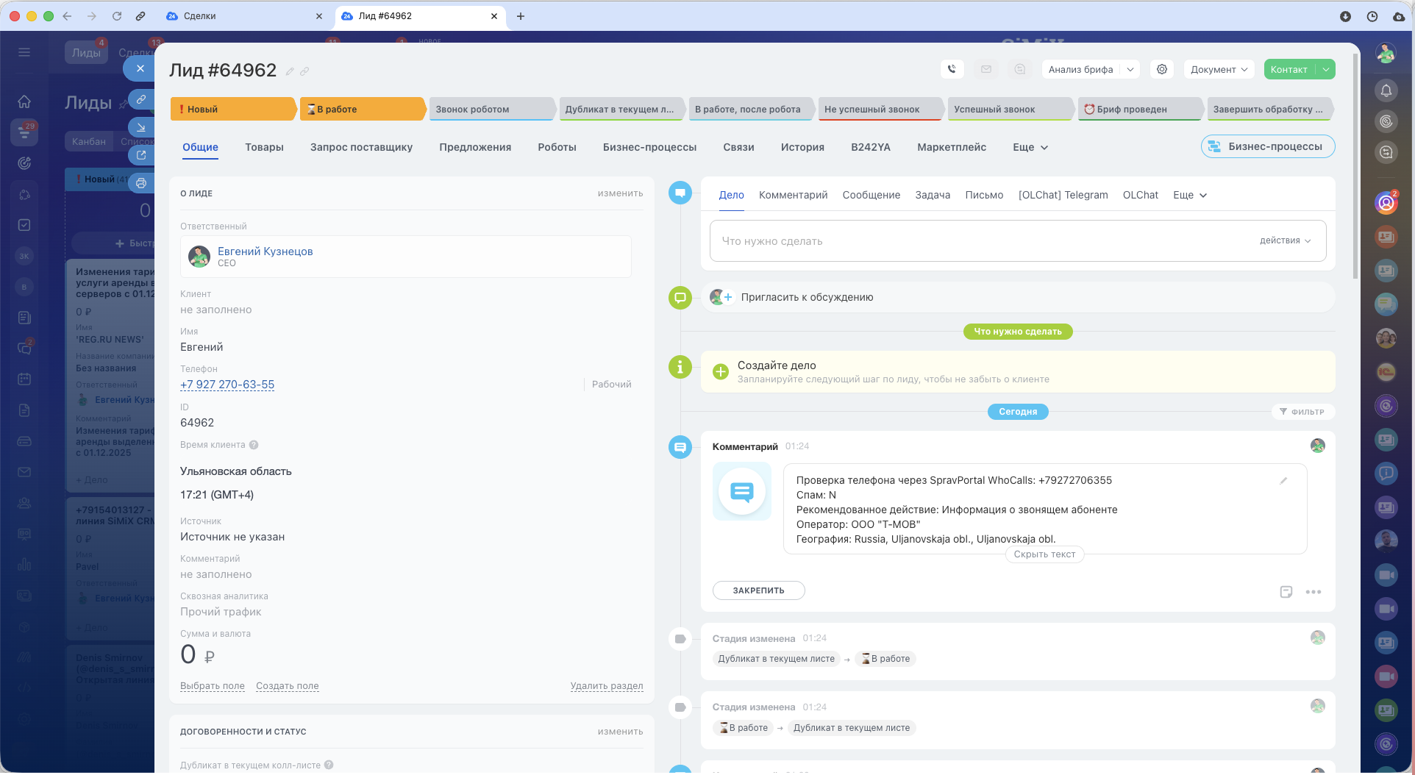Screen dimensions: 1415x775
Task: Click help icon next to Время клиента
Action: point(254,445)
